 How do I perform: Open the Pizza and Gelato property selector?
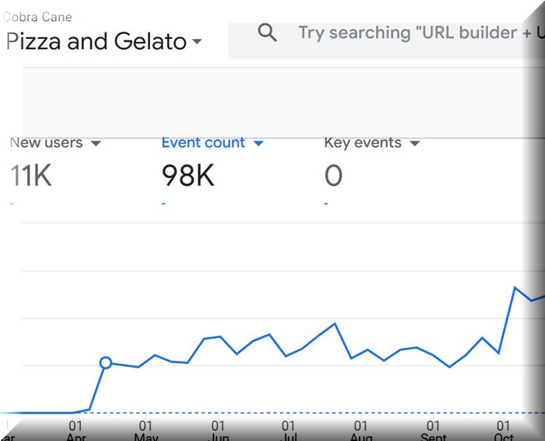(x=103, y=42)
